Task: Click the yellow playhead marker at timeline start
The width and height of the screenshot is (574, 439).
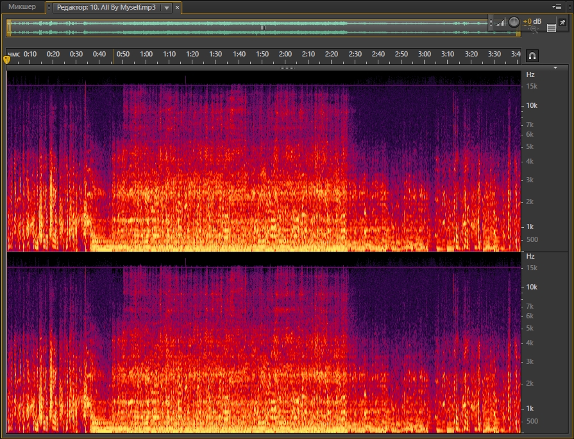Action: point(7,60)
